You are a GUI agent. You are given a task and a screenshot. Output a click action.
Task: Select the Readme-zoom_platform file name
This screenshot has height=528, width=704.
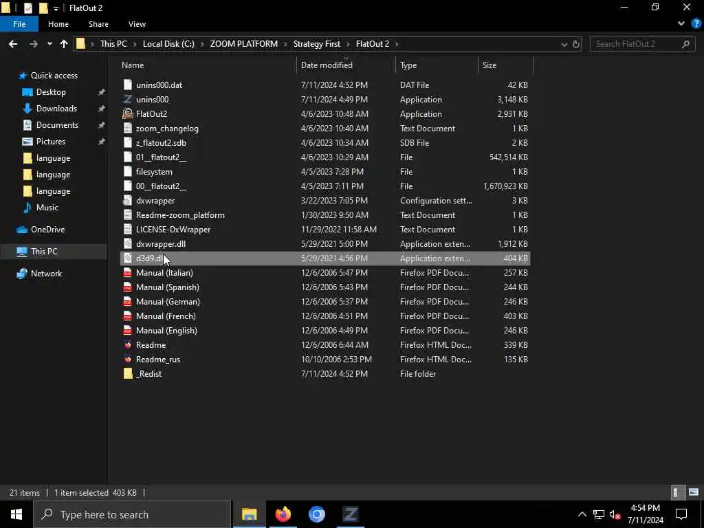pos(180,215)
